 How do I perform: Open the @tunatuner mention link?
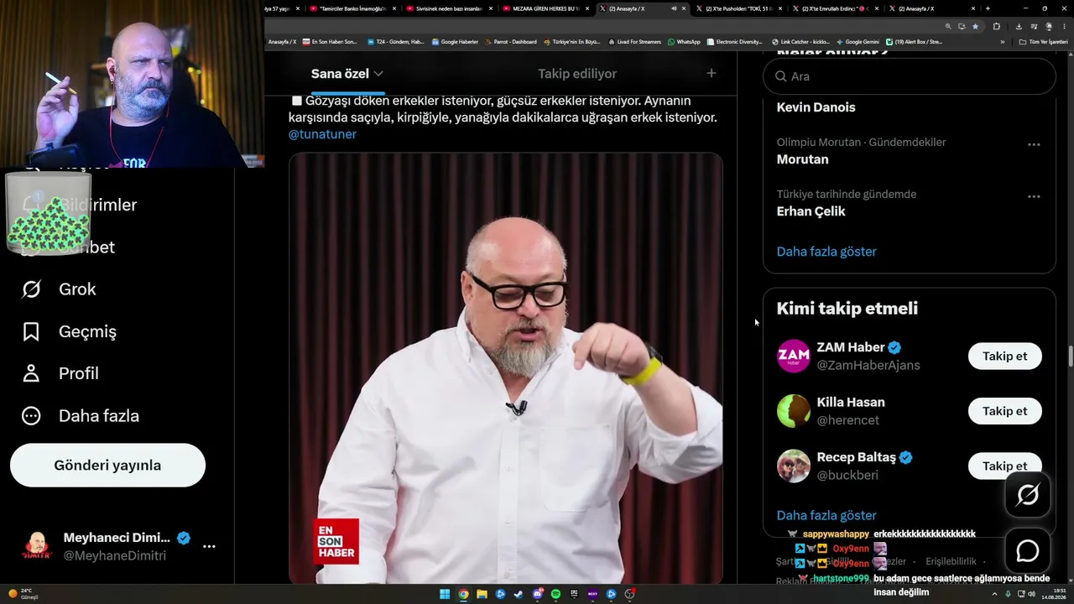[322, 134]
